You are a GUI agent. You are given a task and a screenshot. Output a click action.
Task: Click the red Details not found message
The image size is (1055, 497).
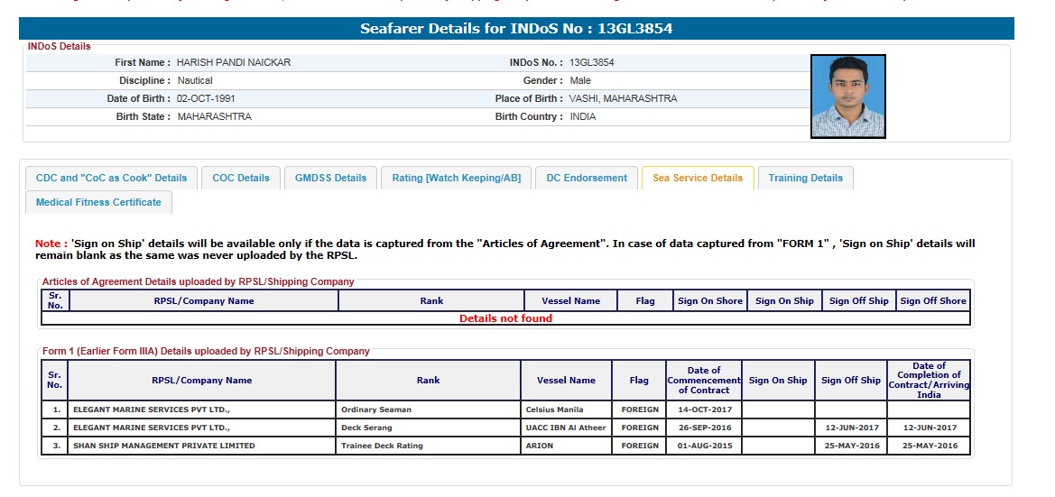tap(505, 318)
